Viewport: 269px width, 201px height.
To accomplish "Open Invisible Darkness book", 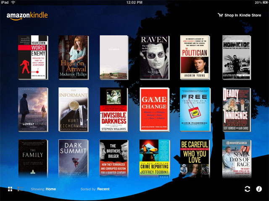I will (x=114, y=110).
